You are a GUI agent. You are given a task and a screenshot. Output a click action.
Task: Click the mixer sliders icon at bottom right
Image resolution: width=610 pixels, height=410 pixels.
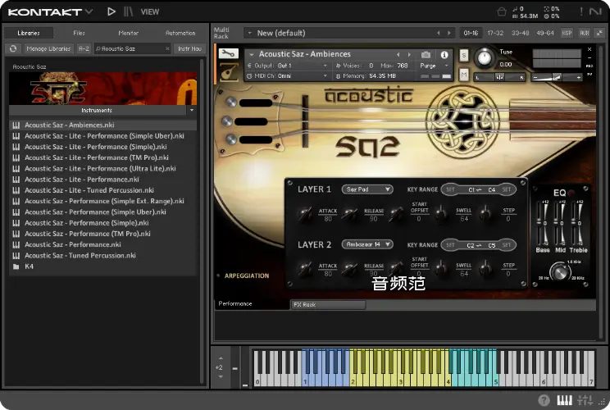(585, 400)
